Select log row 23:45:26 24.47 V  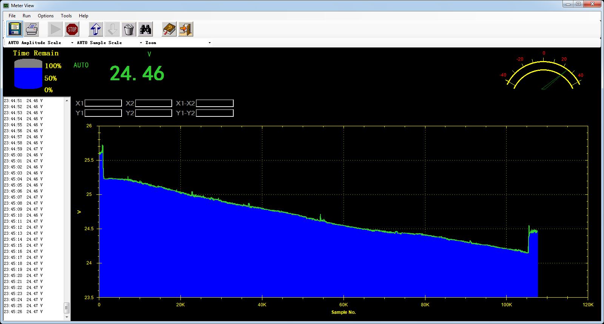[23, 312]
